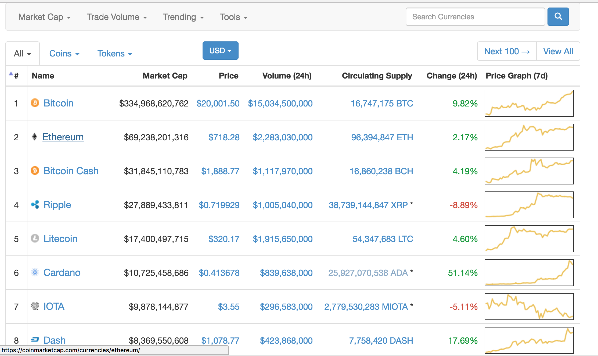
Task: Click the Ripple logo icon
Action: pyautogui.click(x=35, y=204)
